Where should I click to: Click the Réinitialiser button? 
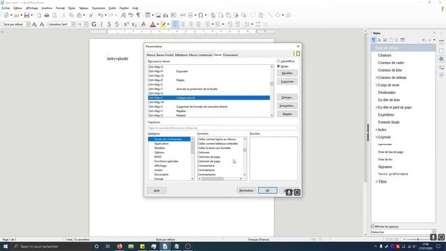[x=246, y=190]
